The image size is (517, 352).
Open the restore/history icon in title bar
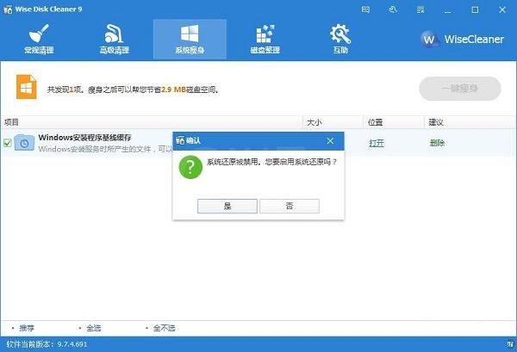tap(393, 9)
